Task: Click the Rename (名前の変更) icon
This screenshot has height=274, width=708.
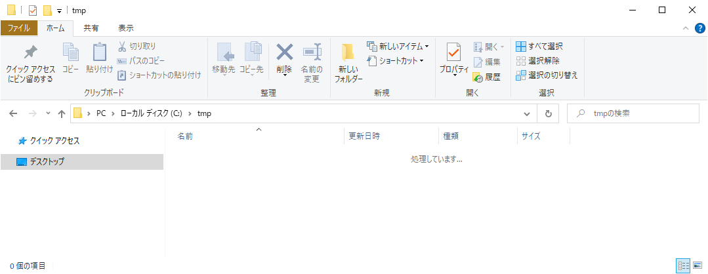Action: 311,52
